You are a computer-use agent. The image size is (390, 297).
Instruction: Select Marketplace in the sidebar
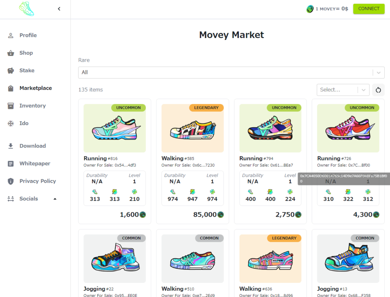[x=35, y=88]
